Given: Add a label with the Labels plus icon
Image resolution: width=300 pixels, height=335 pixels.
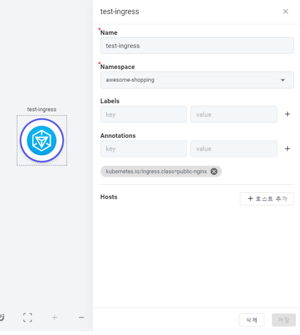Looking at the screenshot, I should (288, 114).
